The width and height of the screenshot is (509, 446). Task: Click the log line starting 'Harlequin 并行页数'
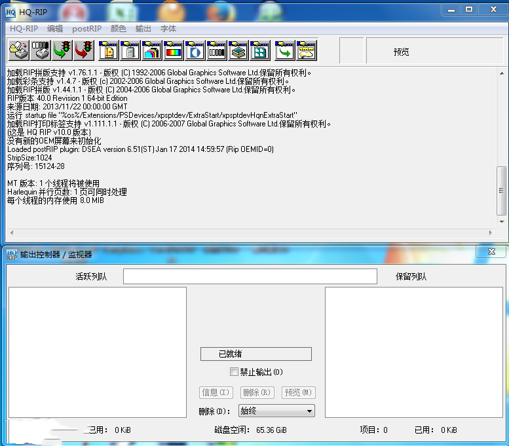(67, 192)
